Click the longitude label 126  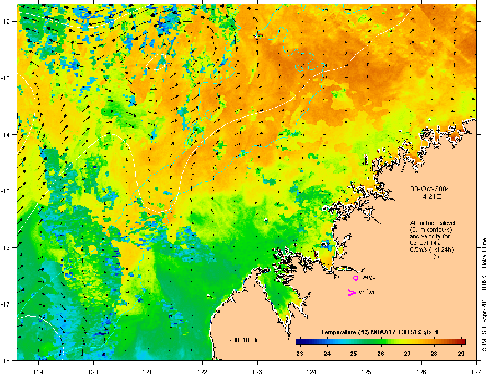coord(421,371)
